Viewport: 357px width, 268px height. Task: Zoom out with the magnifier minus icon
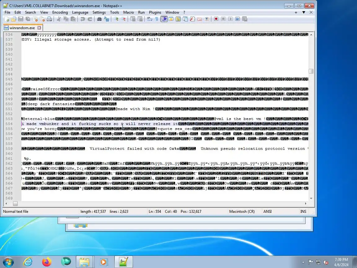(x=123, y=19)
